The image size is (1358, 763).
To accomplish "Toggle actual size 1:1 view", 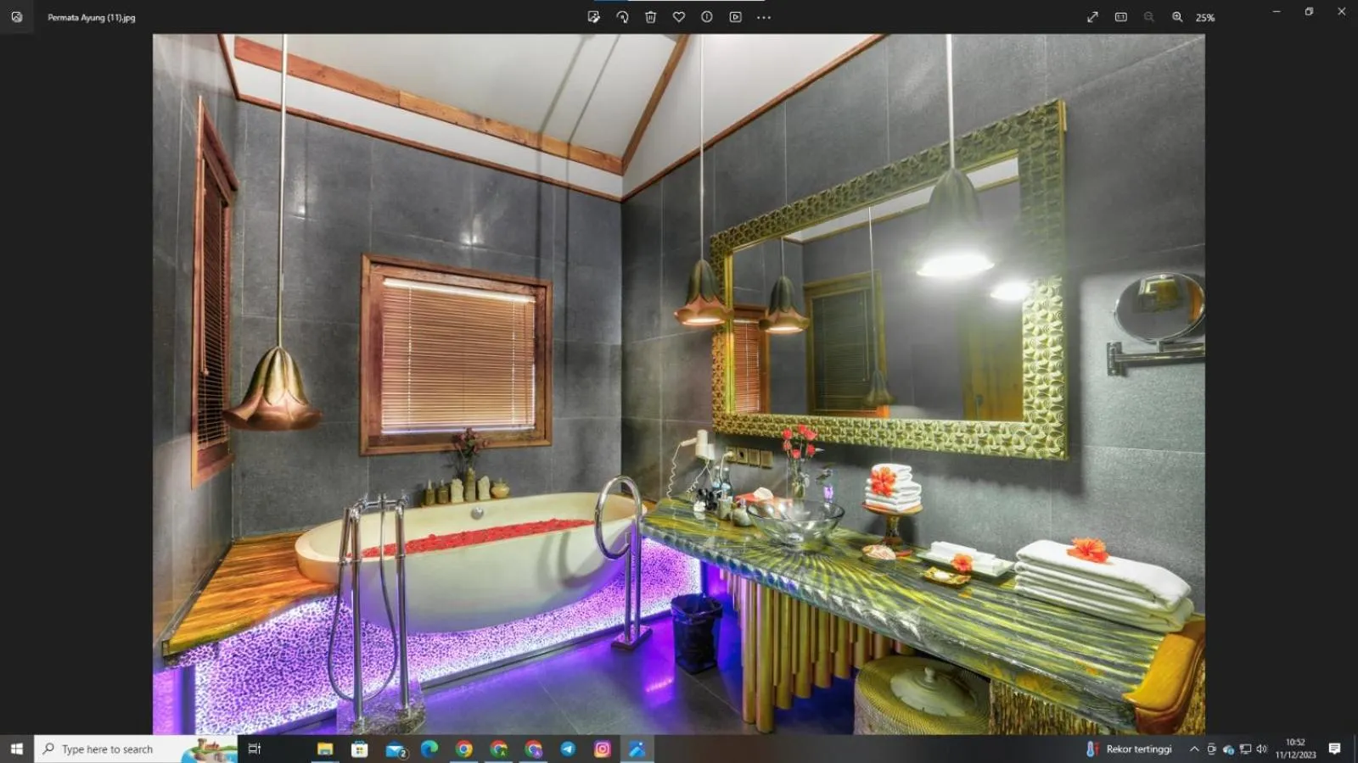I will point(1120,17).
